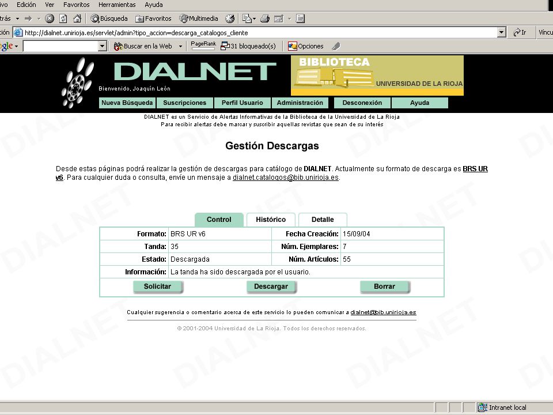Click the Núm. Artículos value 55
The height and width of the screenshot is (415, 553).
click(347, 259)
